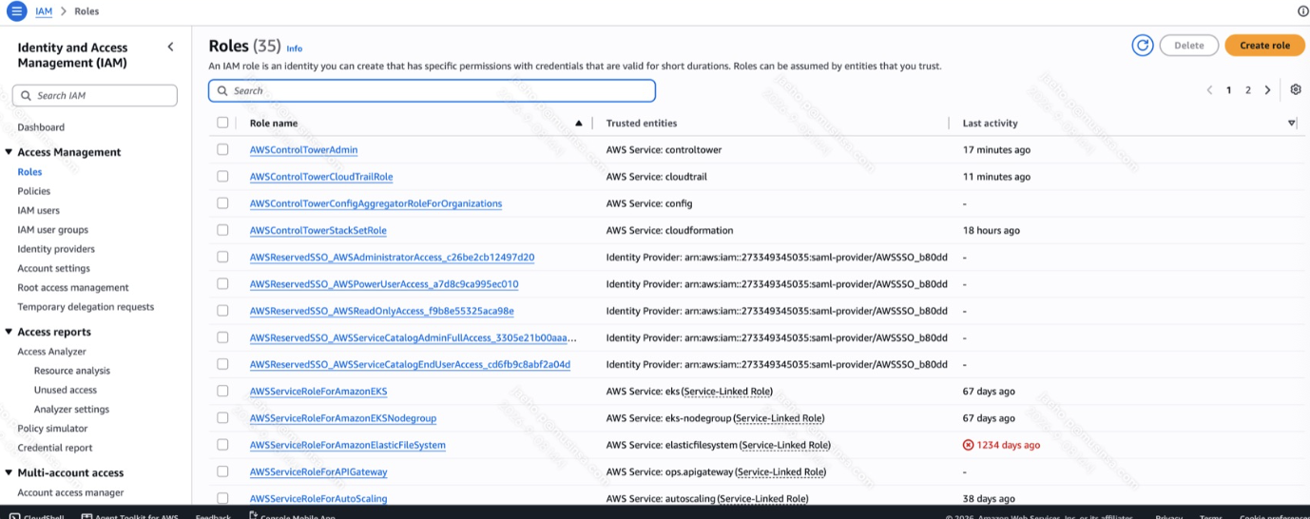The image size is (1310, 519).
Task: Click the magnifier icon in the roles search box
Action: 222,91
